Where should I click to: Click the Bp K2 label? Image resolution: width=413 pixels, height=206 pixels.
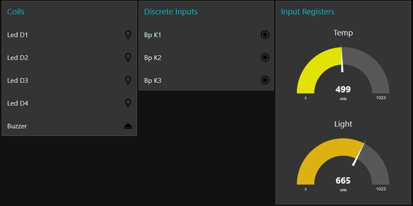[153, 57]
